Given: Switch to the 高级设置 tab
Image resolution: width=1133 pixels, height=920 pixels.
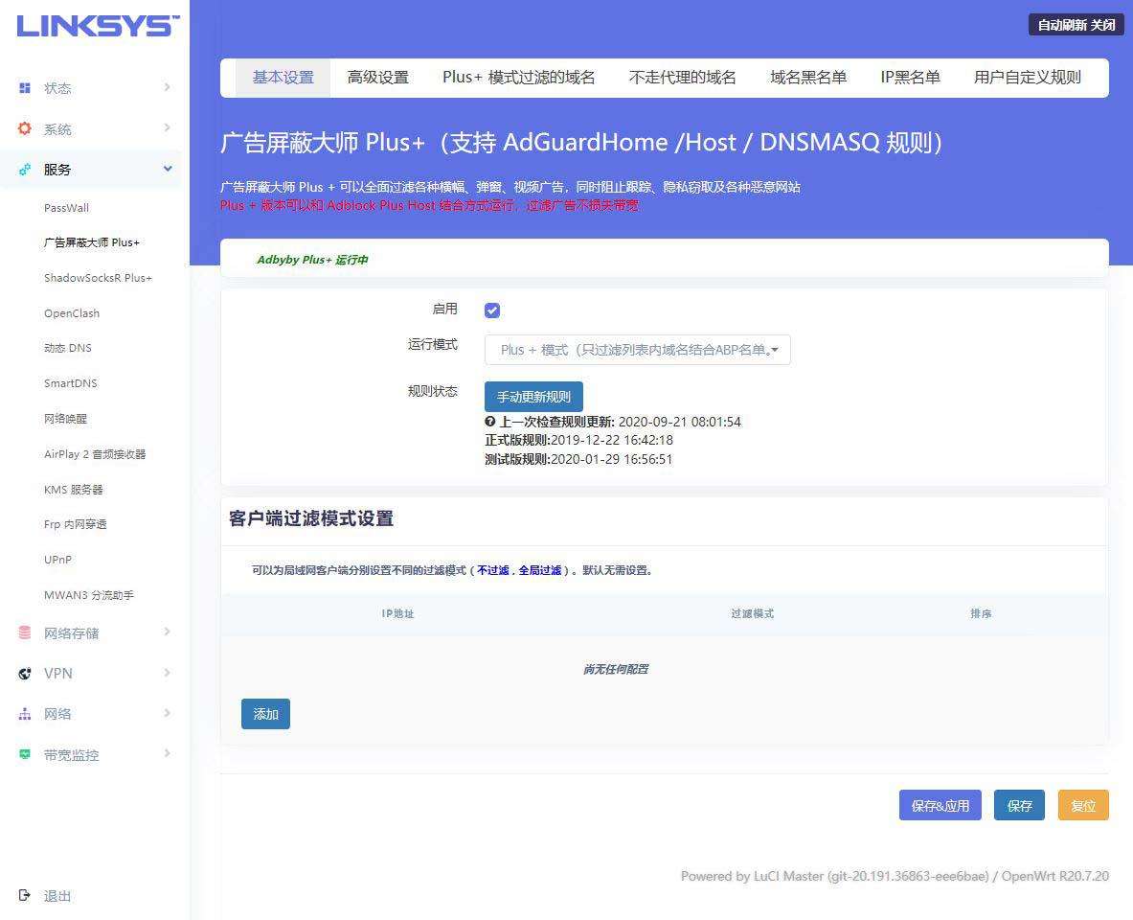Looking at the screenshot, I should point(378,78).
